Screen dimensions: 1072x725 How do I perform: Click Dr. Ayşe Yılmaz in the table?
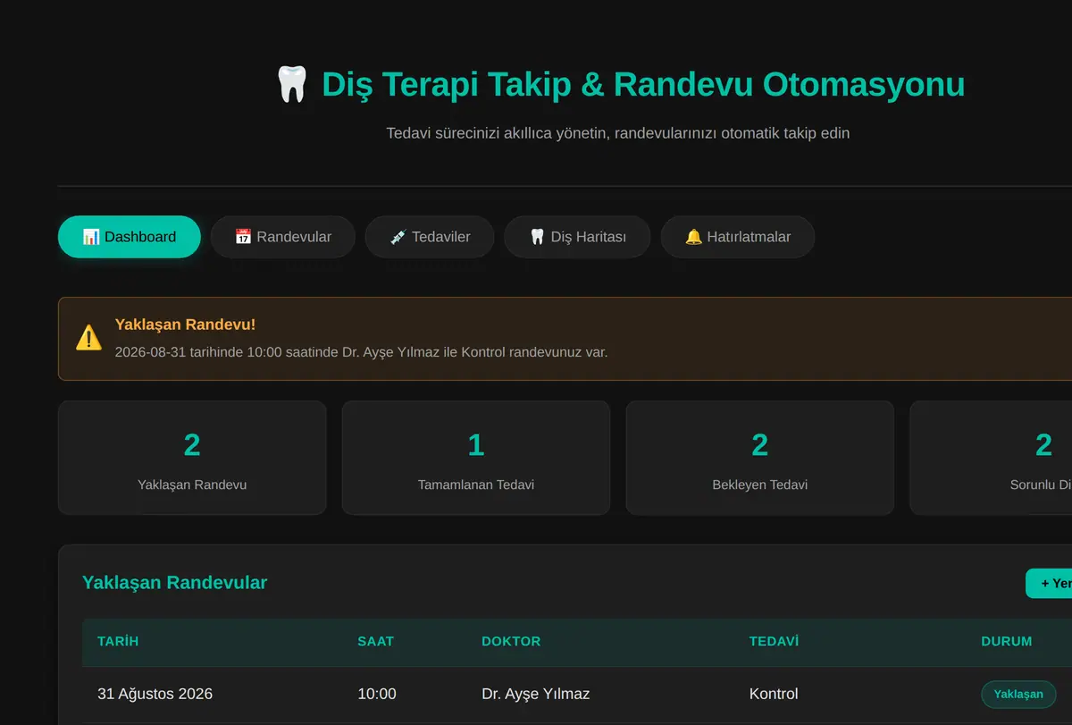click(x=535, y=695)
